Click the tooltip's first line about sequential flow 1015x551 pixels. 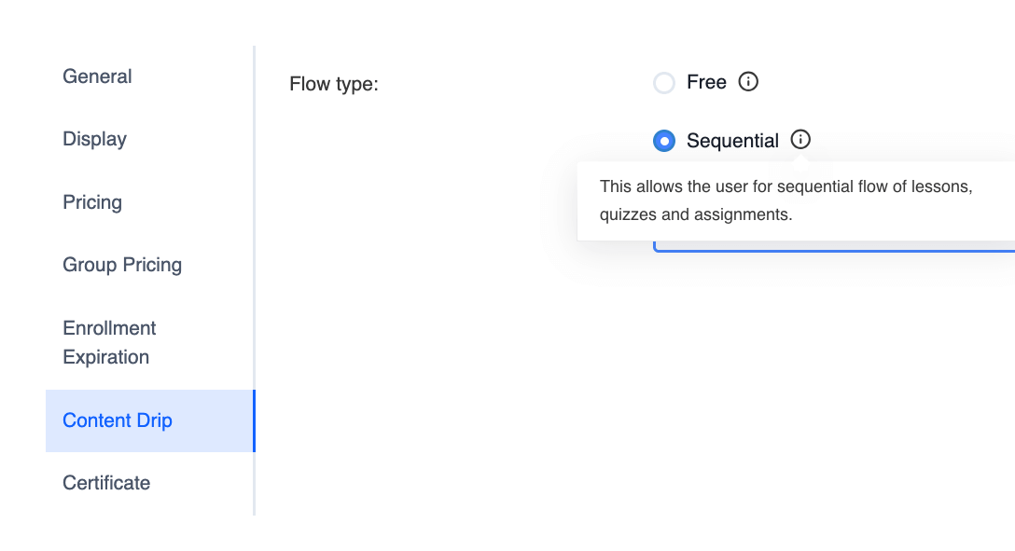(x=786, y=186)
